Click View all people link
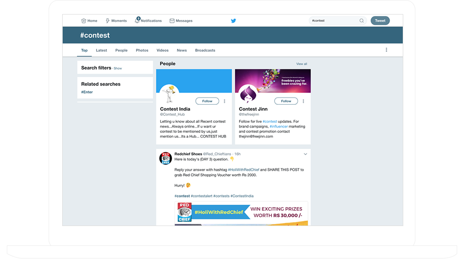Screen dimensions: 464x259 [302, 64]
